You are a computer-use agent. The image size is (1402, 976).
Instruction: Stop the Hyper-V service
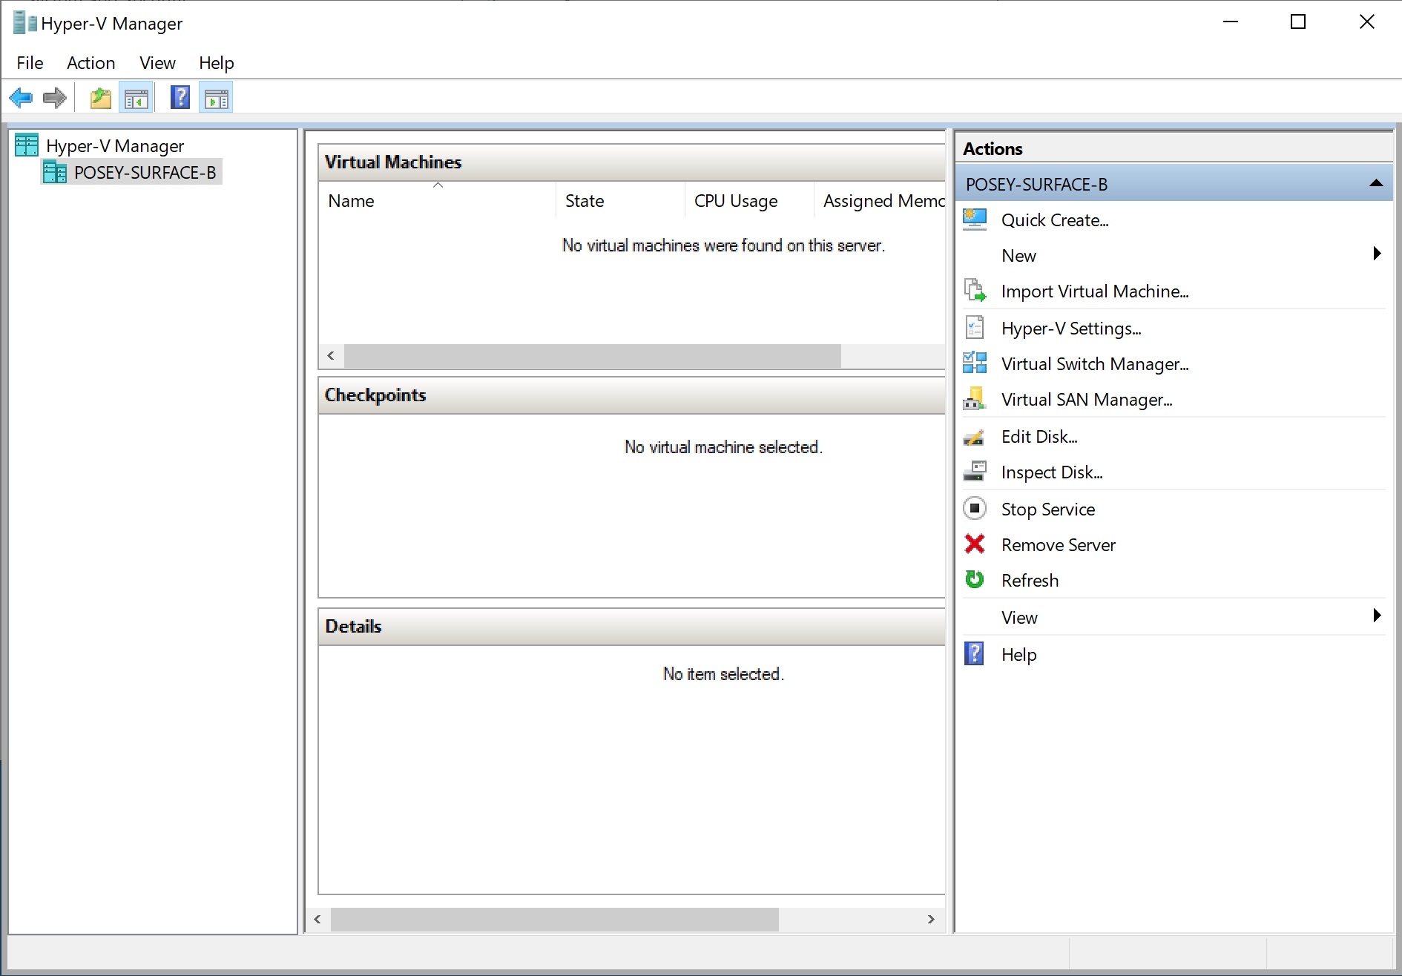[x=1047, y=509]
